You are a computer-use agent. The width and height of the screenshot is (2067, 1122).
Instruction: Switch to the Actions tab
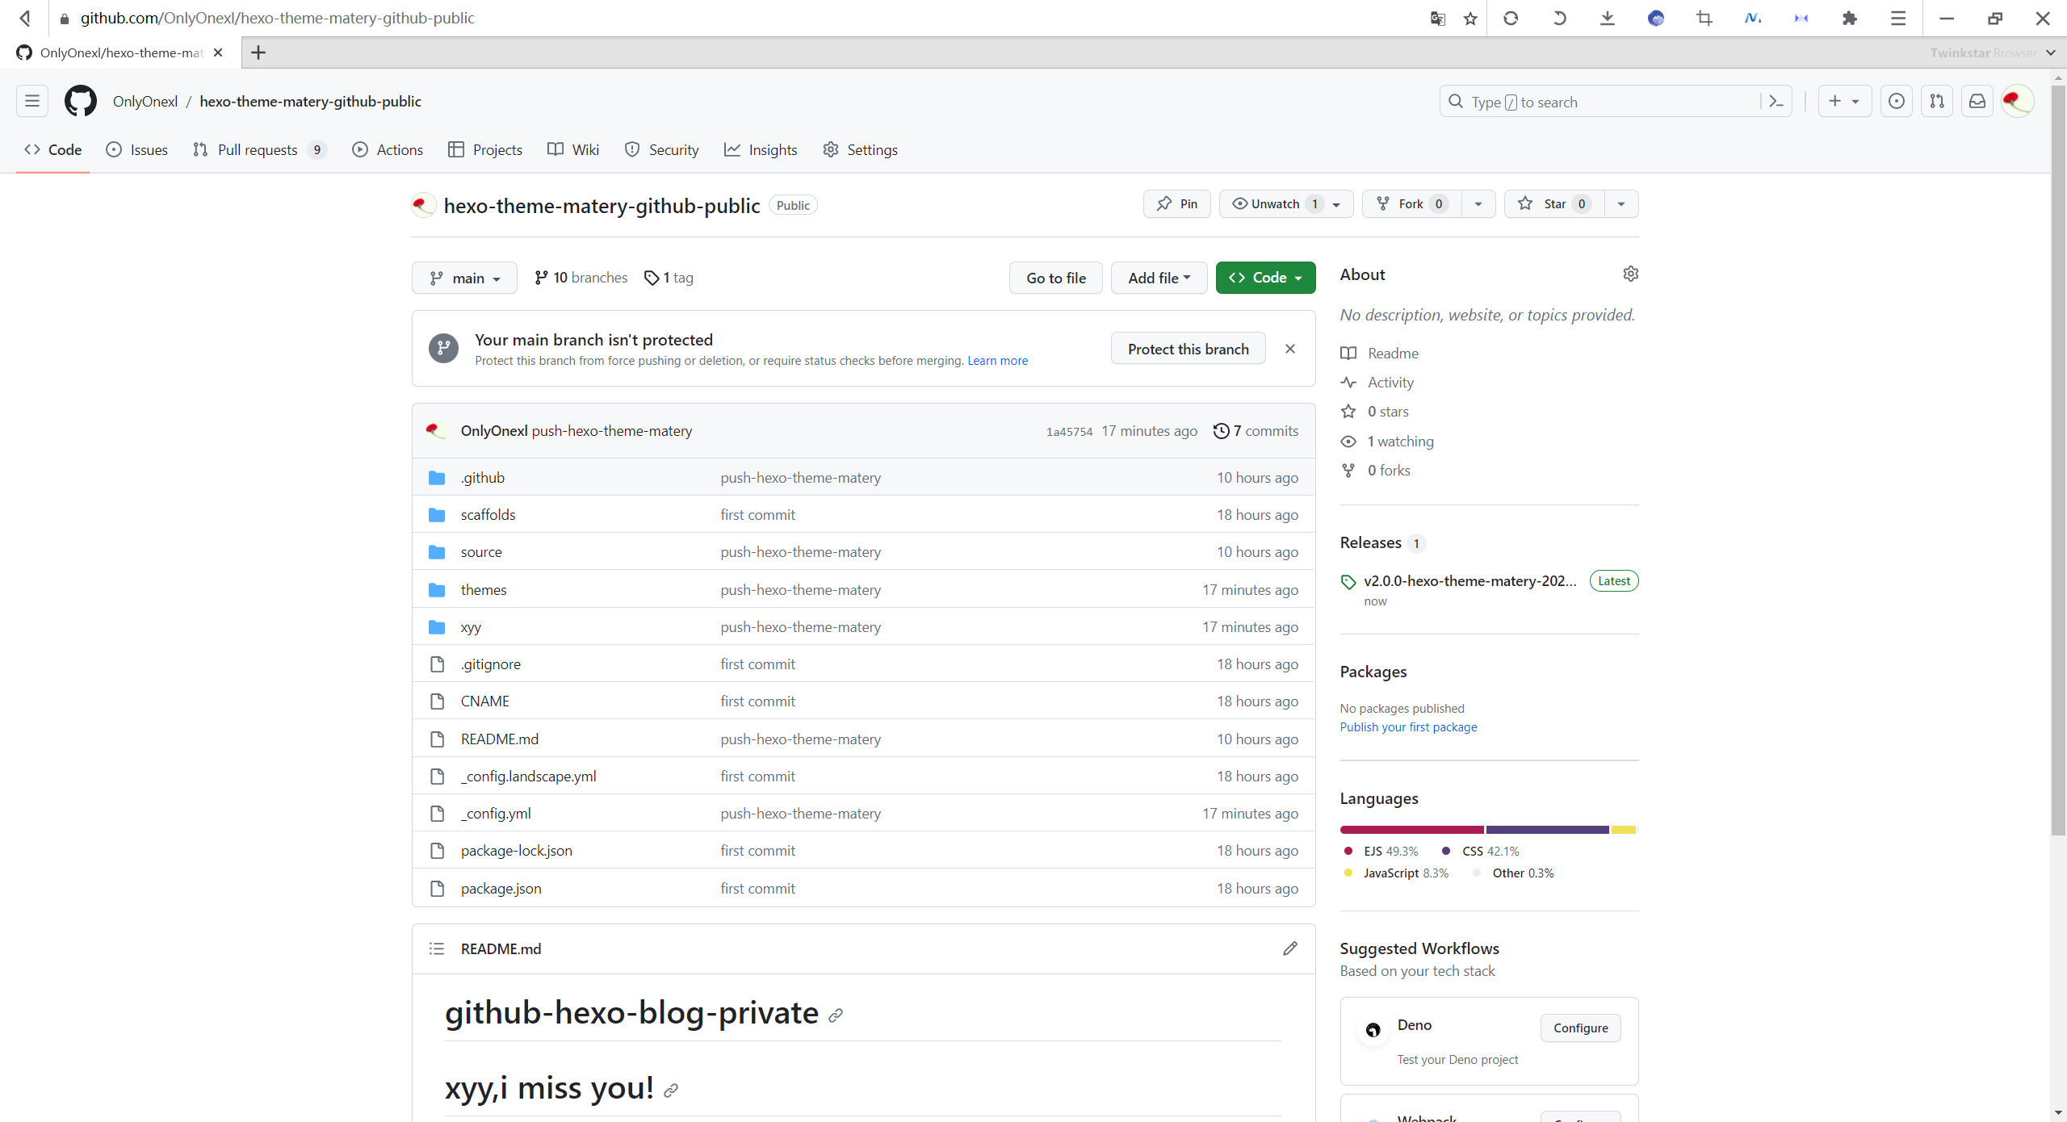pos(388,150)
